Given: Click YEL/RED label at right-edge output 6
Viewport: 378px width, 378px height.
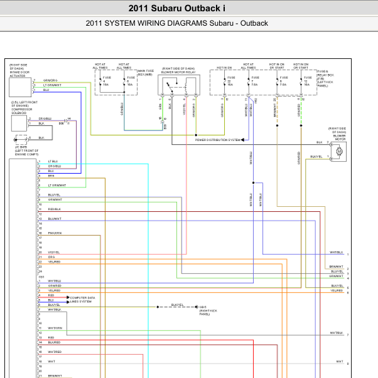Looking at the screenshot, I should coord(337,290).
